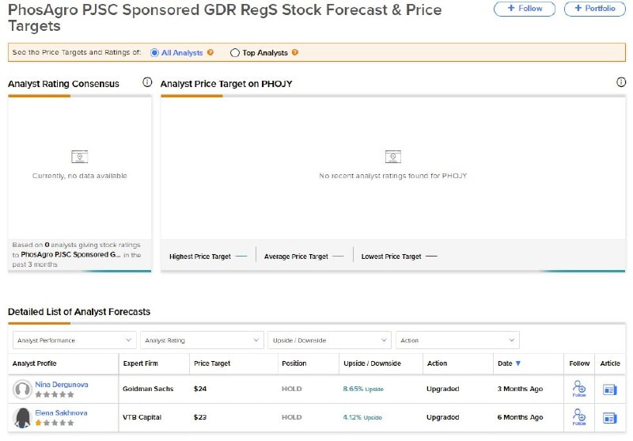This screenshot has width=633, height=441.
Task: Open help icon next to All Analysts
Action: 210,52
